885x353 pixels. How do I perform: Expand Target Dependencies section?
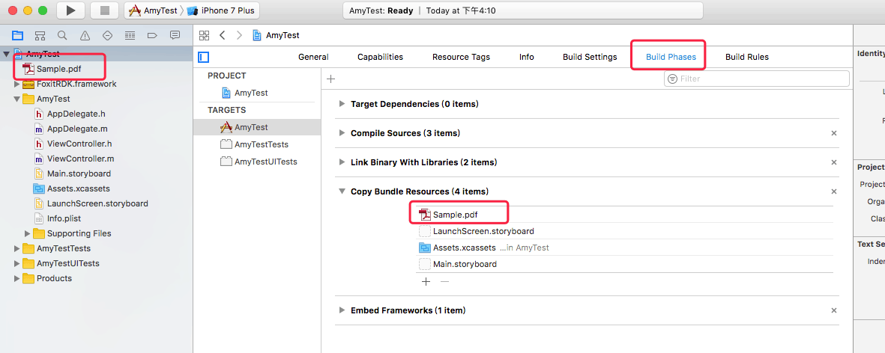pos(342,104)
